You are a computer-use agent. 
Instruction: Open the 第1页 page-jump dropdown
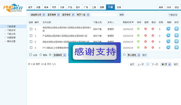(x=166, y=64)
